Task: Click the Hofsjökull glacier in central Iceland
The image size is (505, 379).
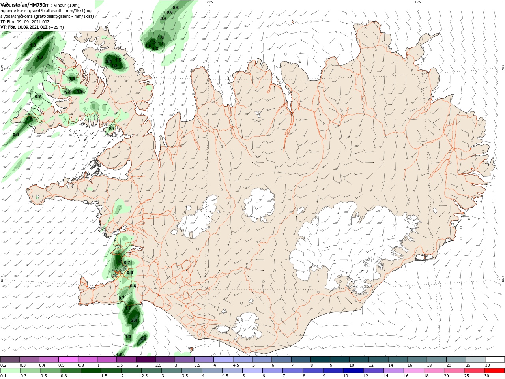Action: (259, 205)
